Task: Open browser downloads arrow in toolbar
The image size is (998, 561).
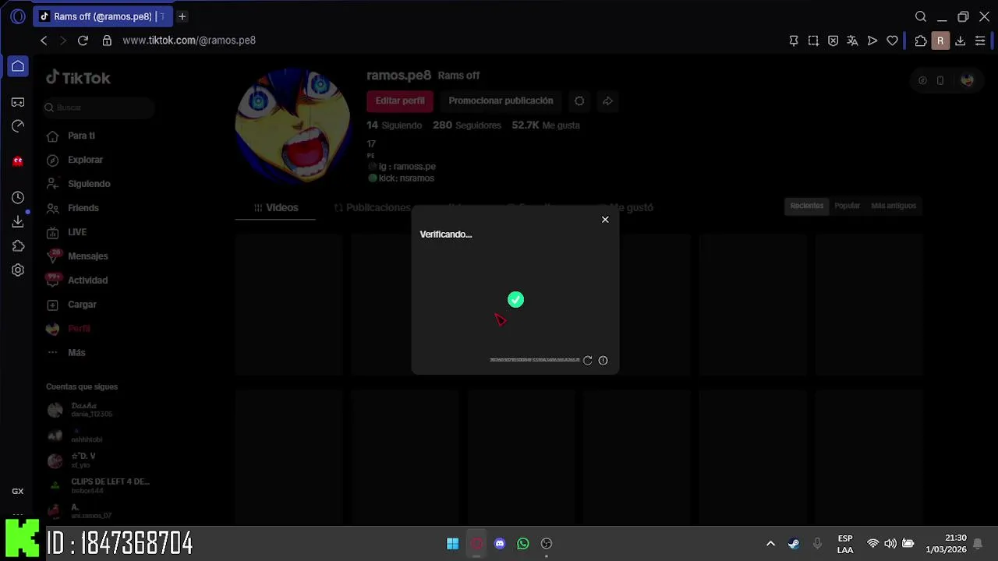Action: (x=961, y=41)
